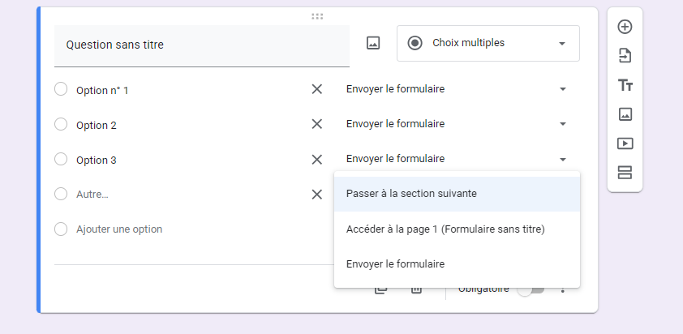Viewport: 683px width, 334px height.
Task: Remove Option 3 with its X
Action: pos(316,160)
